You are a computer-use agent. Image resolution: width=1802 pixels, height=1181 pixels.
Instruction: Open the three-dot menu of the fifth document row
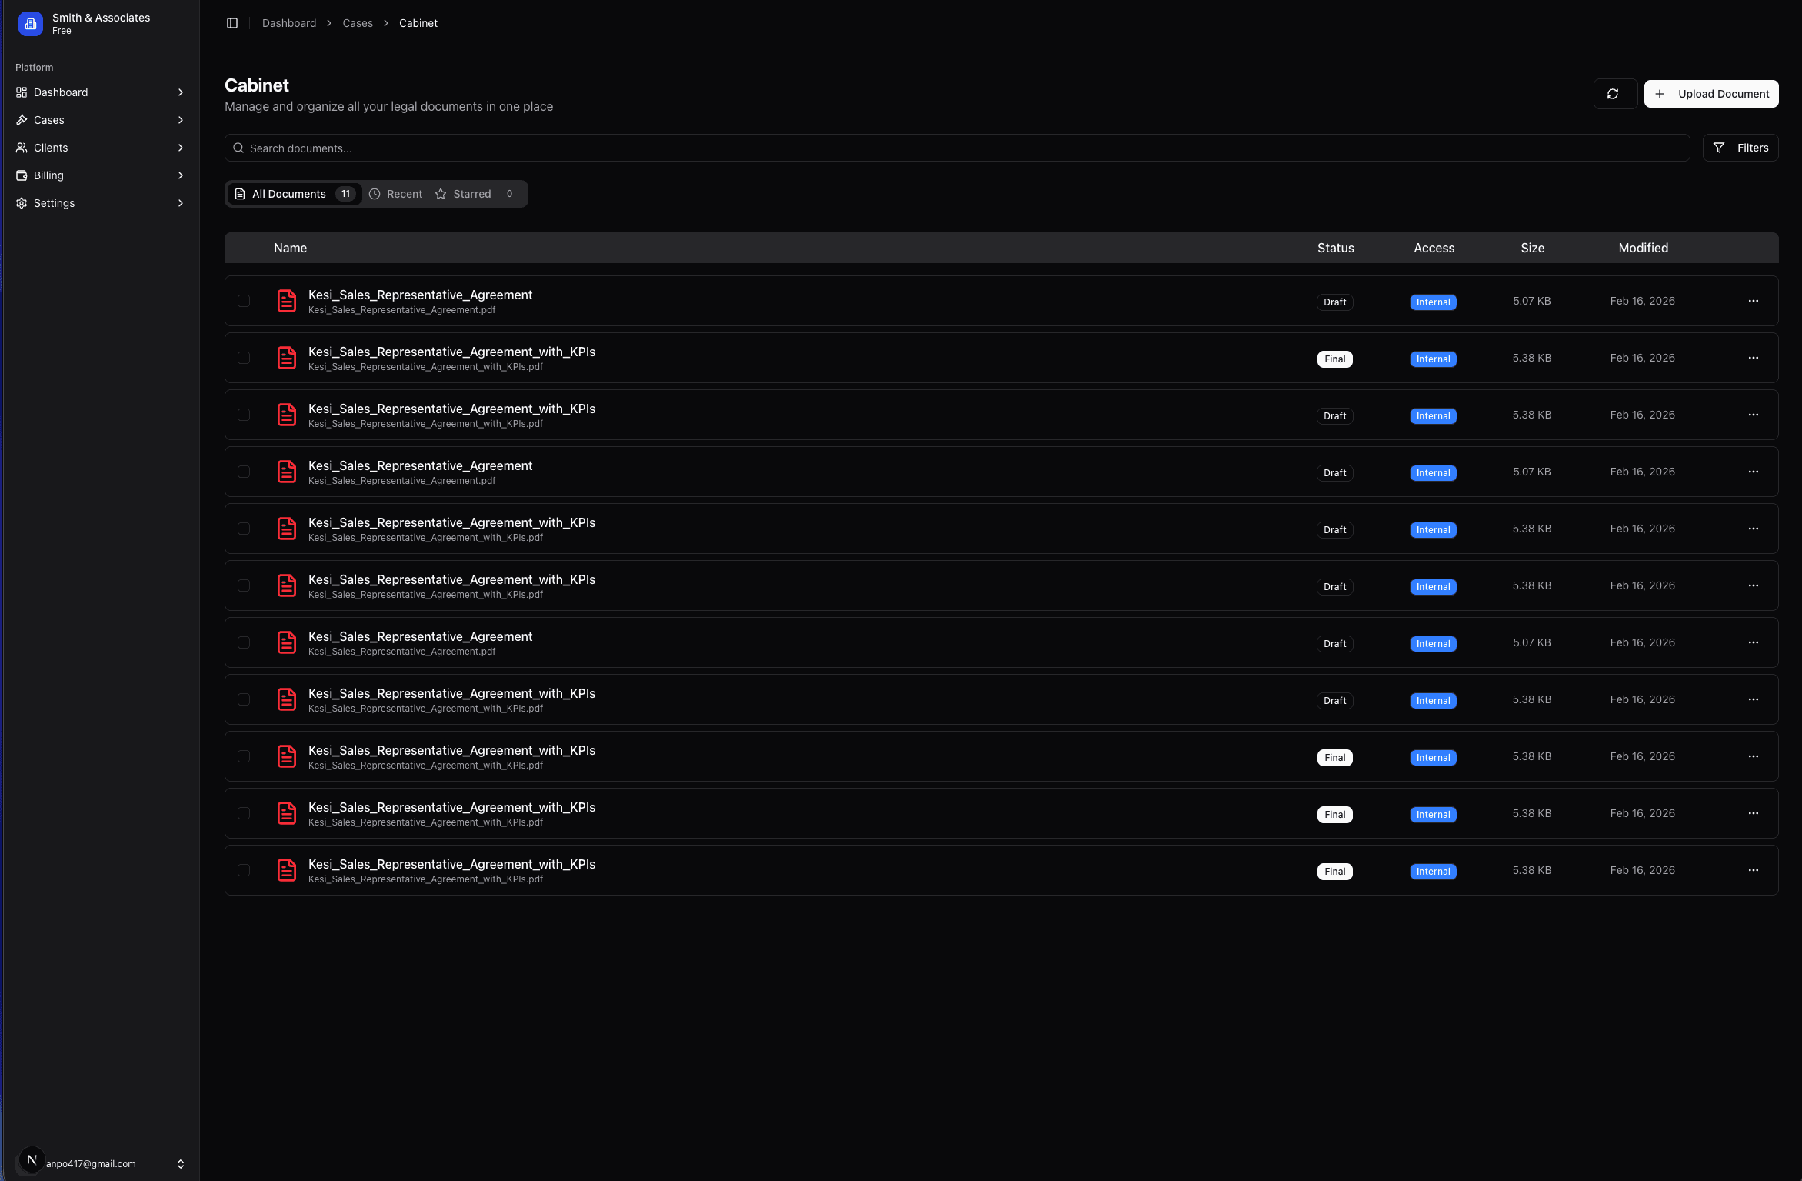pos(1753,529)
